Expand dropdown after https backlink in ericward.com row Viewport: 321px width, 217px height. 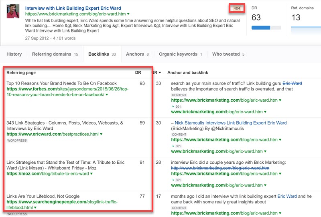[x=280, y=140]
